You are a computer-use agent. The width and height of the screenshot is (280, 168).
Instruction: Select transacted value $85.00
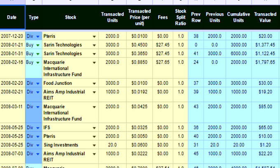tap(265, 113)
